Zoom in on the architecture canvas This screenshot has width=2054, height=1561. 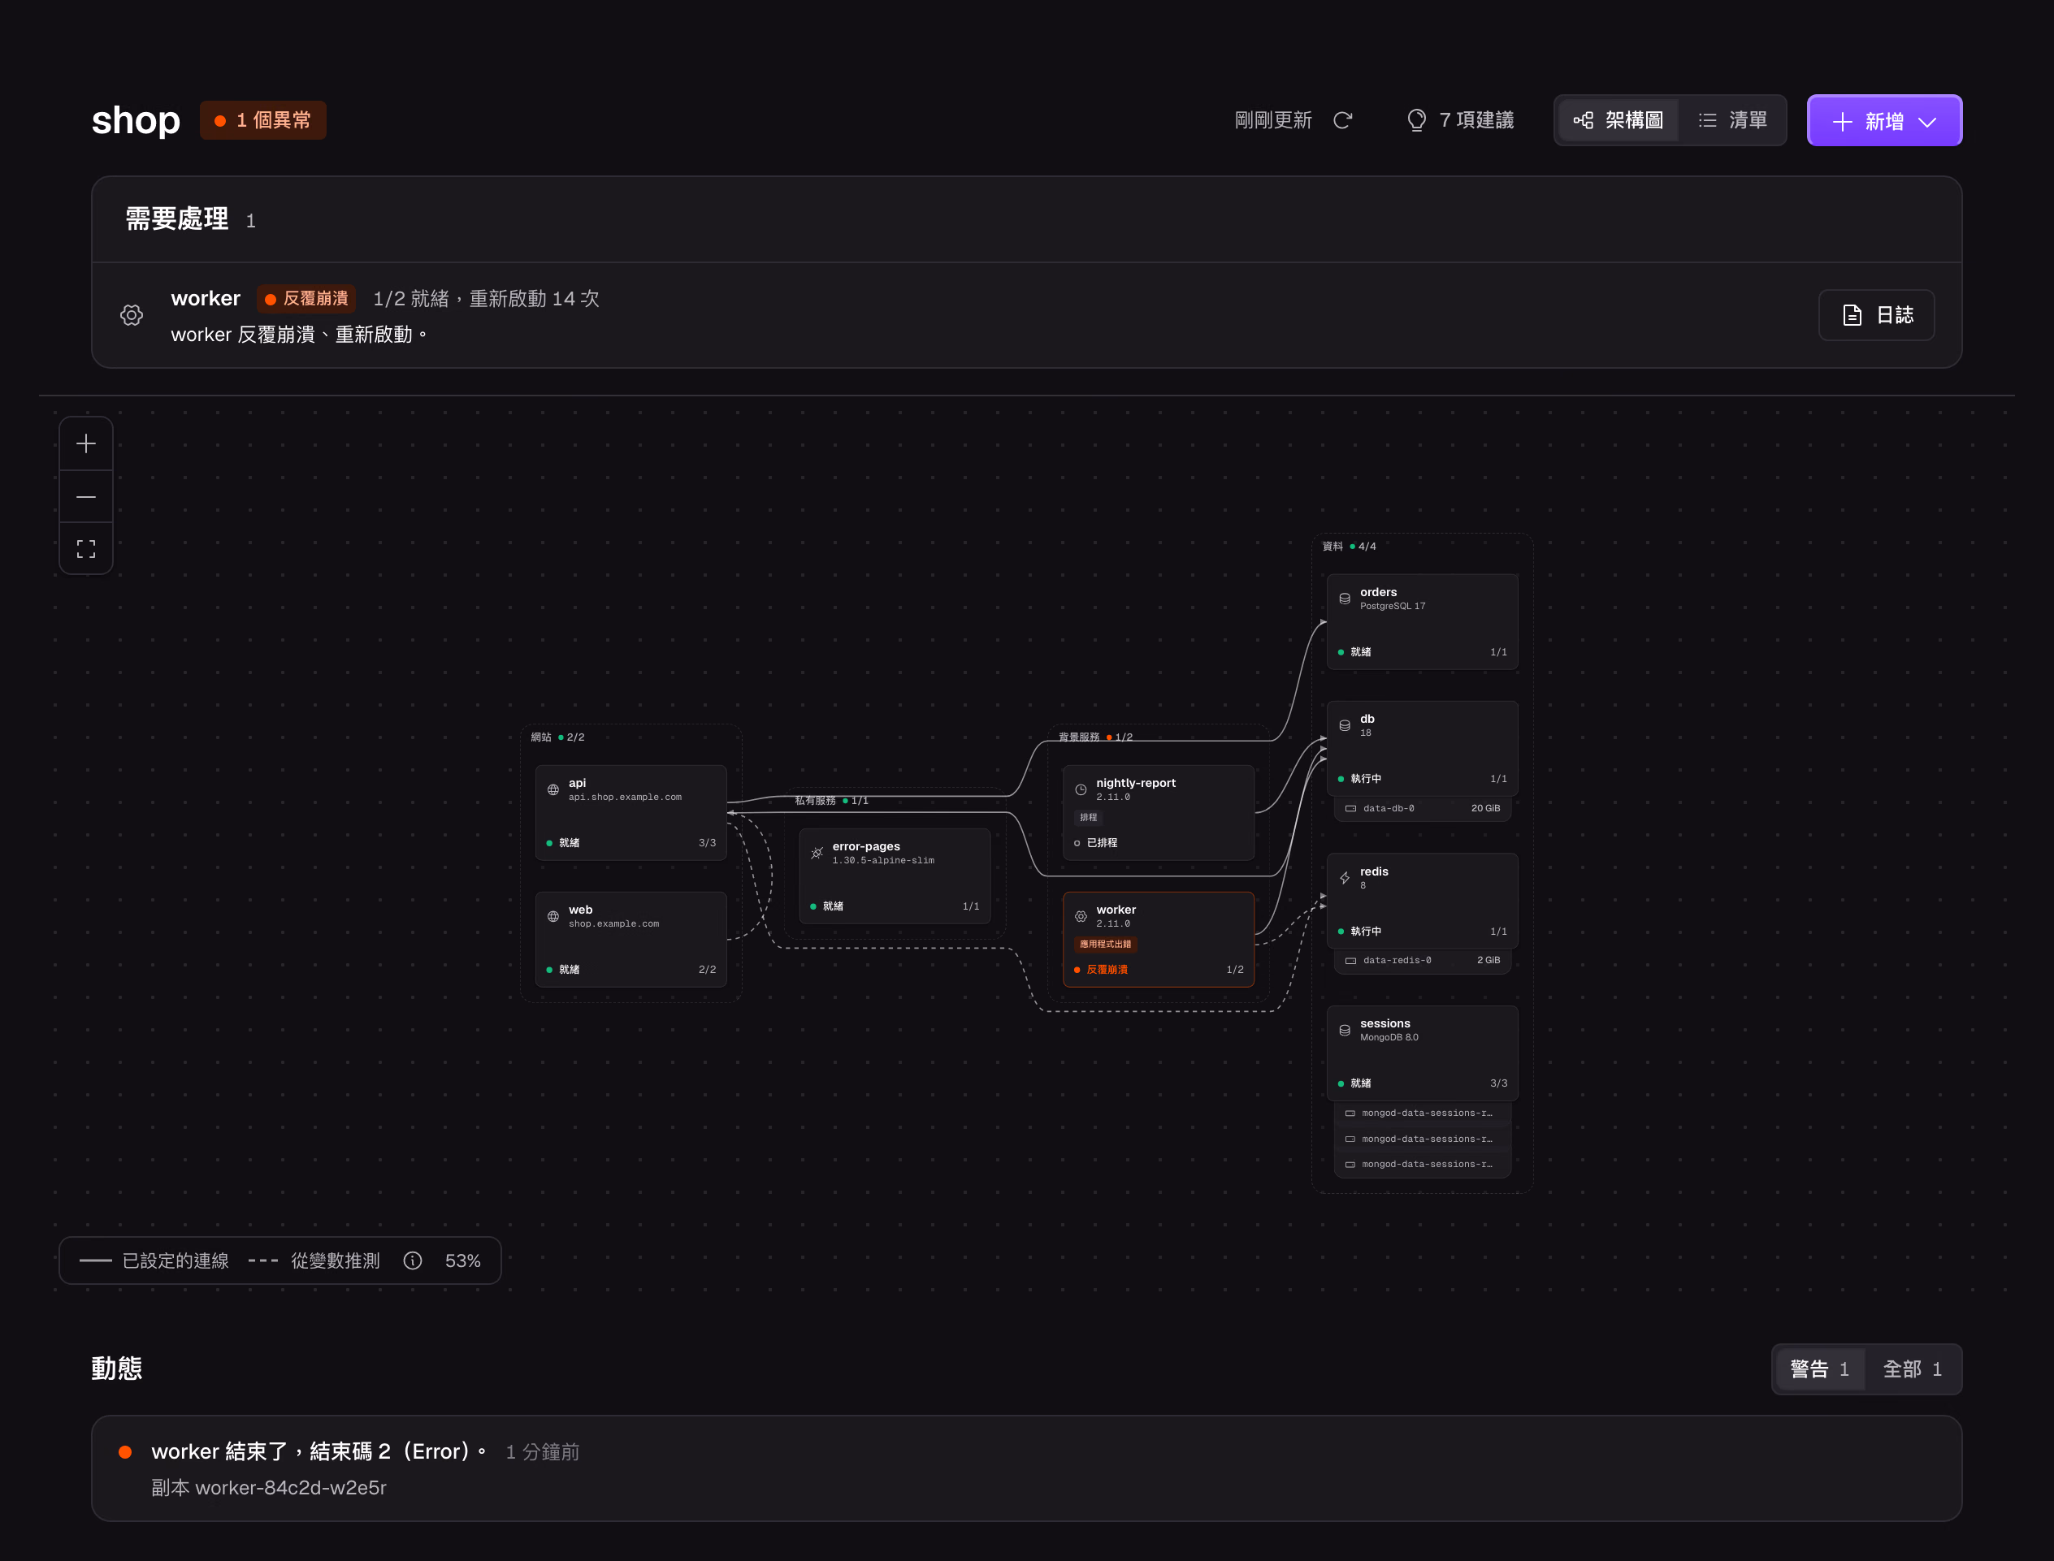[85, 444]
